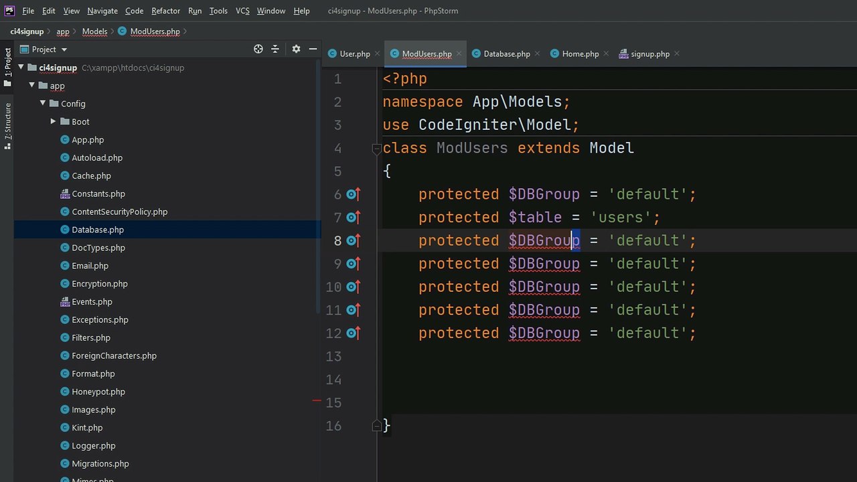Open the Project view dropdown
The width and height of the screenshot is (857, 482).
(x=64, y=50)
